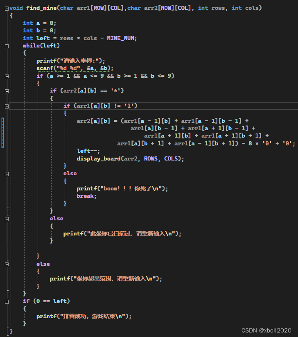Click the printf("此坐标已扫描过...") line
Image resolution: width=298 pixels, height=337 pixels.
122,234
